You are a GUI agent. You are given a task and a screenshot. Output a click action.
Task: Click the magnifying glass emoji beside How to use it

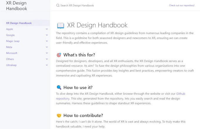pos(59,87)
